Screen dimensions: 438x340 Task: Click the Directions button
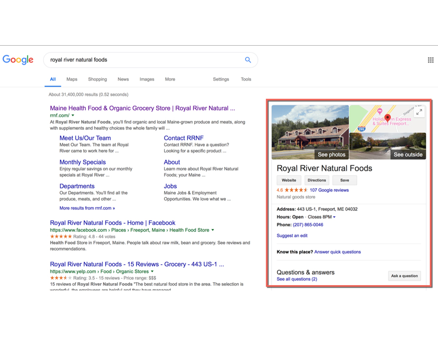pos(316,180)
